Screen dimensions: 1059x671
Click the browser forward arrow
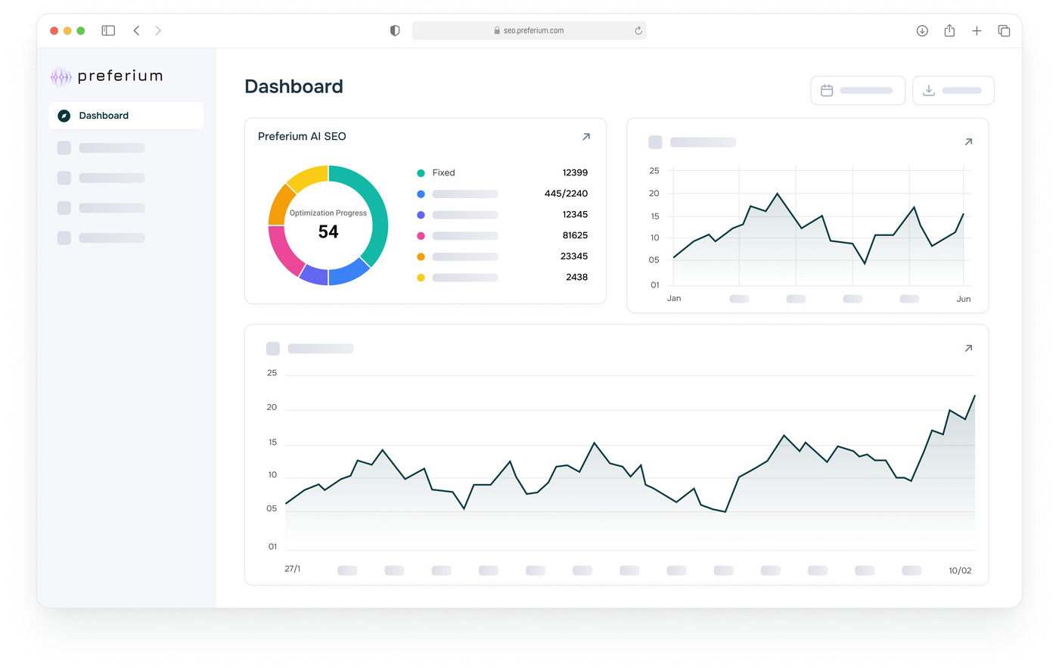pos(158,31)
